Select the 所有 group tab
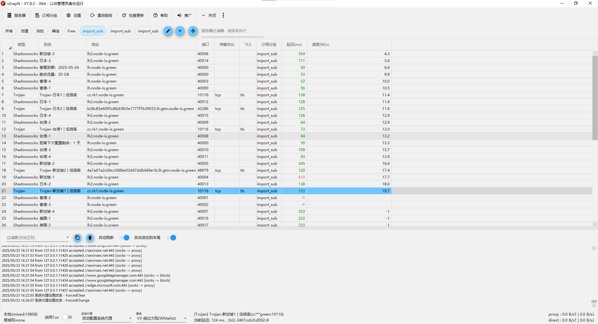 pos(9,31)
